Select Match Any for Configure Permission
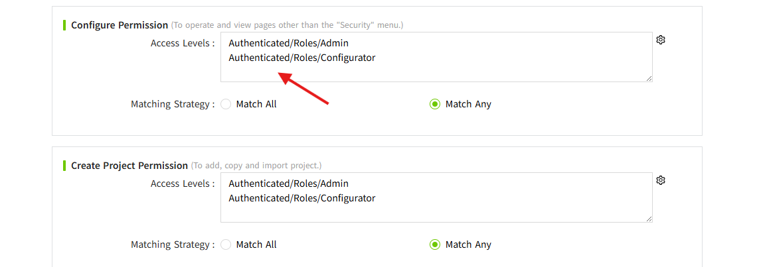759x267 pixels. [x=435, y=104]
